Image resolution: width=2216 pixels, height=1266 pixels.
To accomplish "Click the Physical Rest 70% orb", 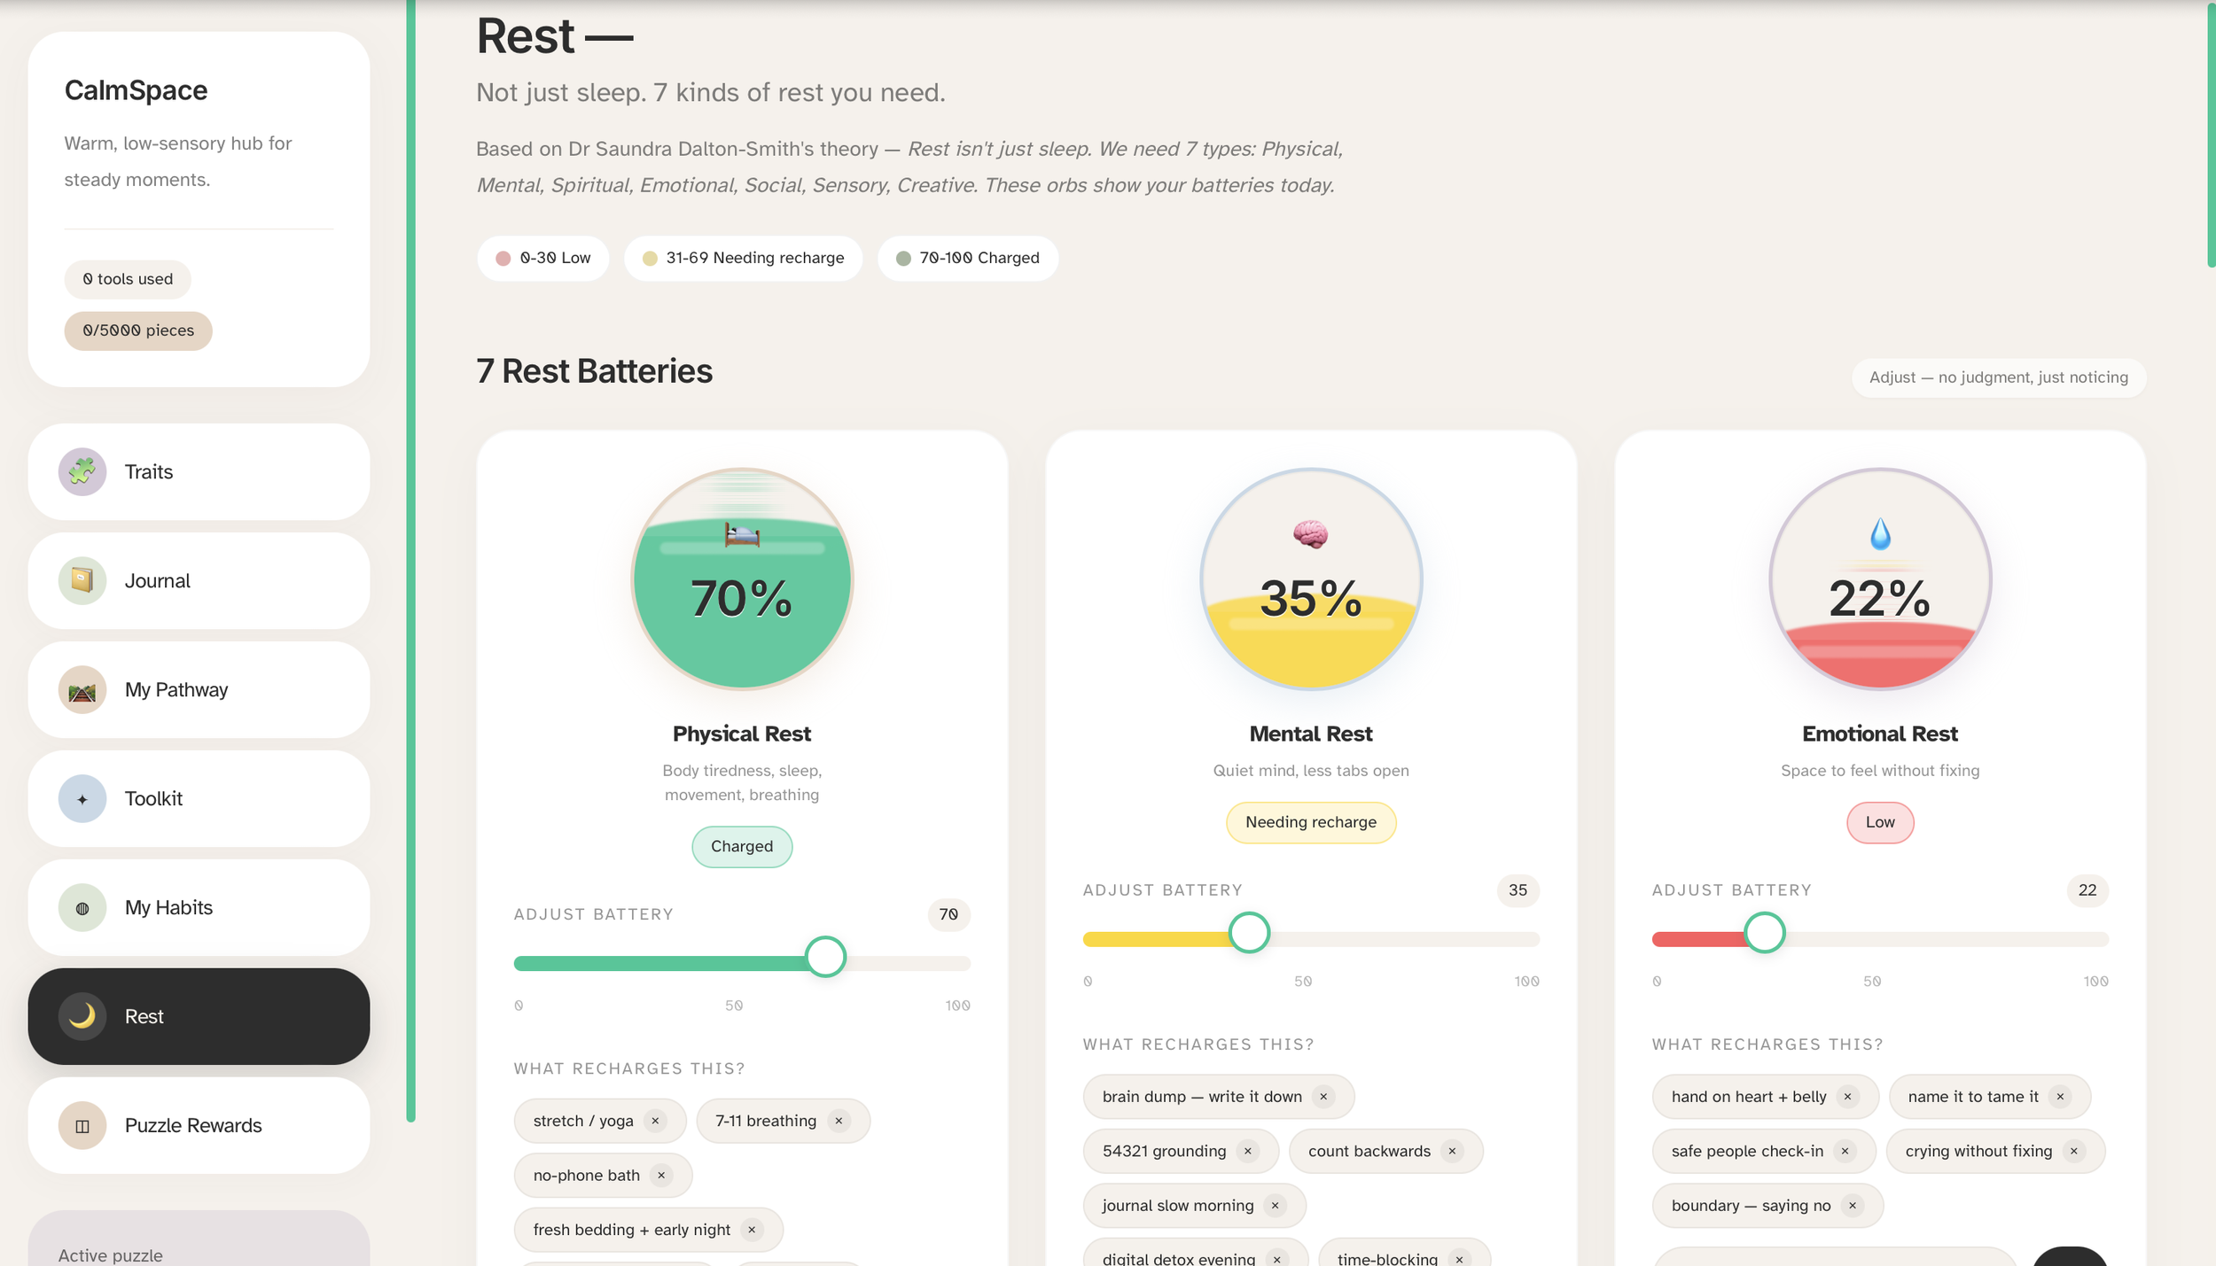I will (742, 579).
